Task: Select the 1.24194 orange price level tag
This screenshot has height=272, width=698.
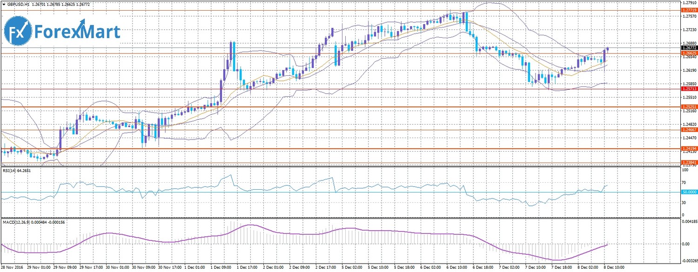Action: 689,148
